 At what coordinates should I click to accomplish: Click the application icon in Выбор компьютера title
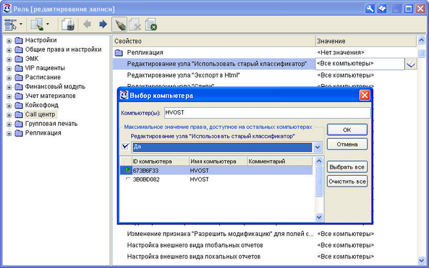(x=124, y=95)
